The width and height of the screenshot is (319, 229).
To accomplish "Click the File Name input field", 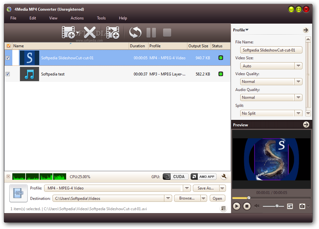I will click(271, 50).
